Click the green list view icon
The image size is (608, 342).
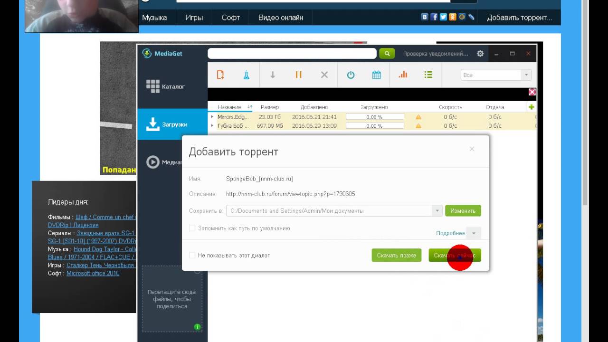pyautogui.click(x=428, y=75)
